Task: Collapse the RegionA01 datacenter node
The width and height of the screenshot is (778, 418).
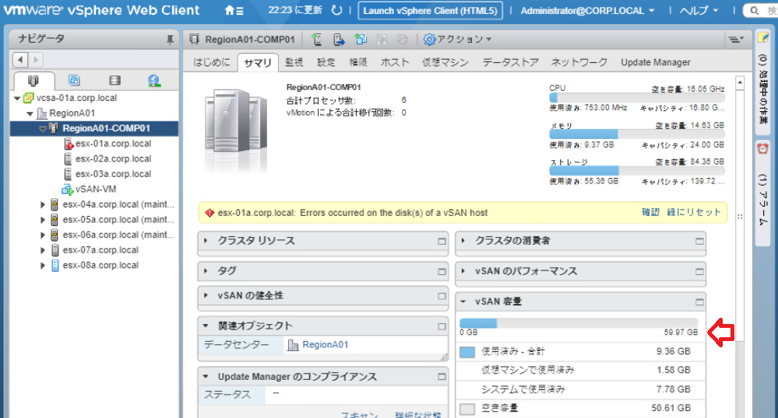Action: point(30,113)
